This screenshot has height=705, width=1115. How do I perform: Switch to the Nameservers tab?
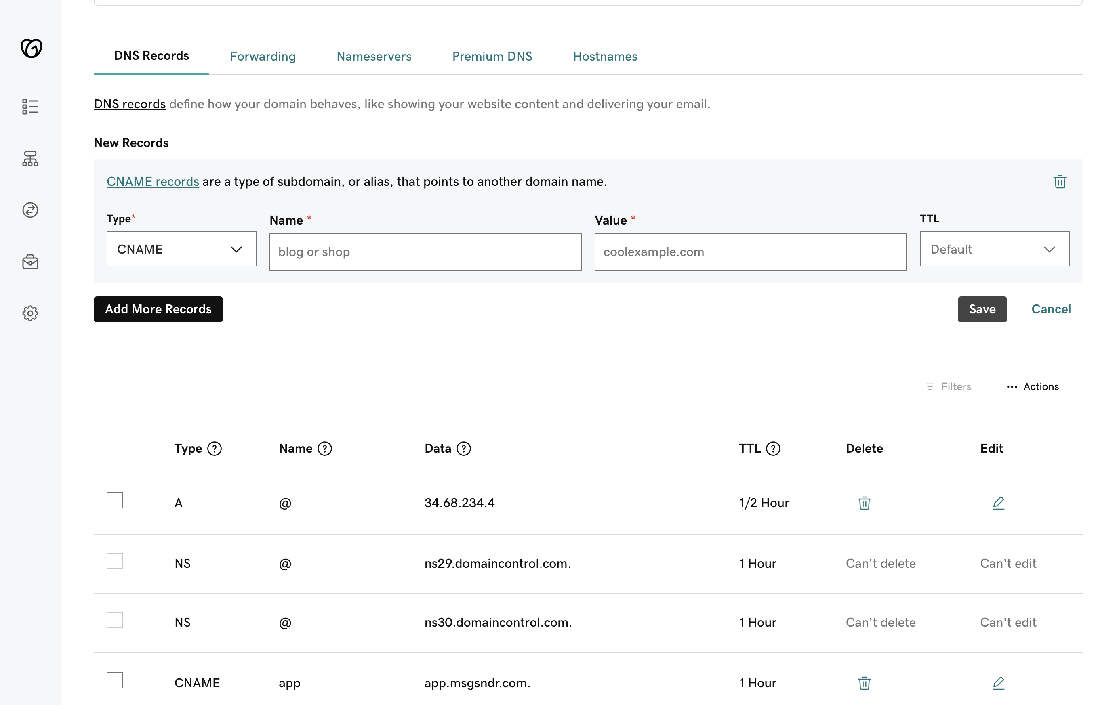374,57
